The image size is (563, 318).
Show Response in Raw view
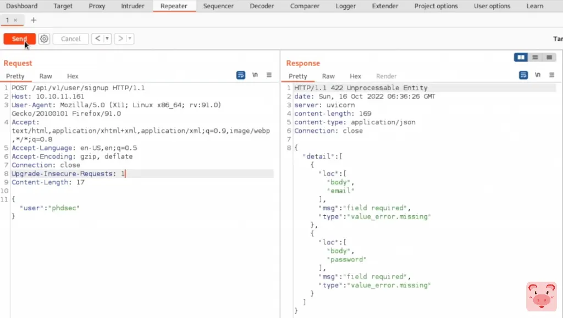point(328,76)
